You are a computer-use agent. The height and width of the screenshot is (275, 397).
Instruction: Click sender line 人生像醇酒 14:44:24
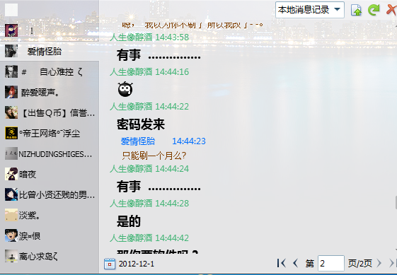[x=149, y=169]
